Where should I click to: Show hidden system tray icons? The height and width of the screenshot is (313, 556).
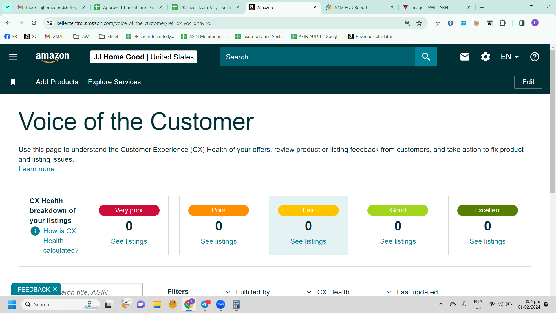click(441, 304)
